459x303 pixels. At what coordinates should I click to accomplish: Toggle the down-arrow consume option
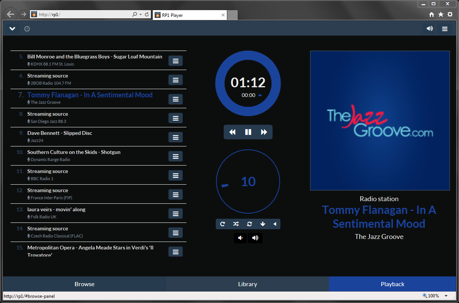pyautogui.click(x=262, y=224)
